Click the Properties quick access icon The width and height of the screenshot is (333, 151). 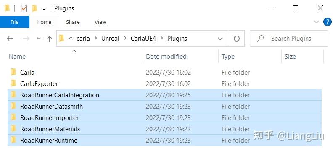[x=24, y=8]
